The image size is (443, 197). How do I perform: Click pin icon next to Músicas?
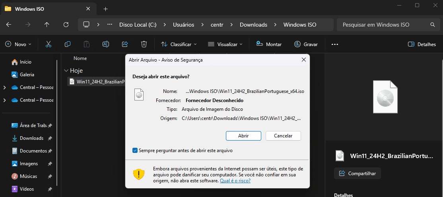click(x=50, y=176)
